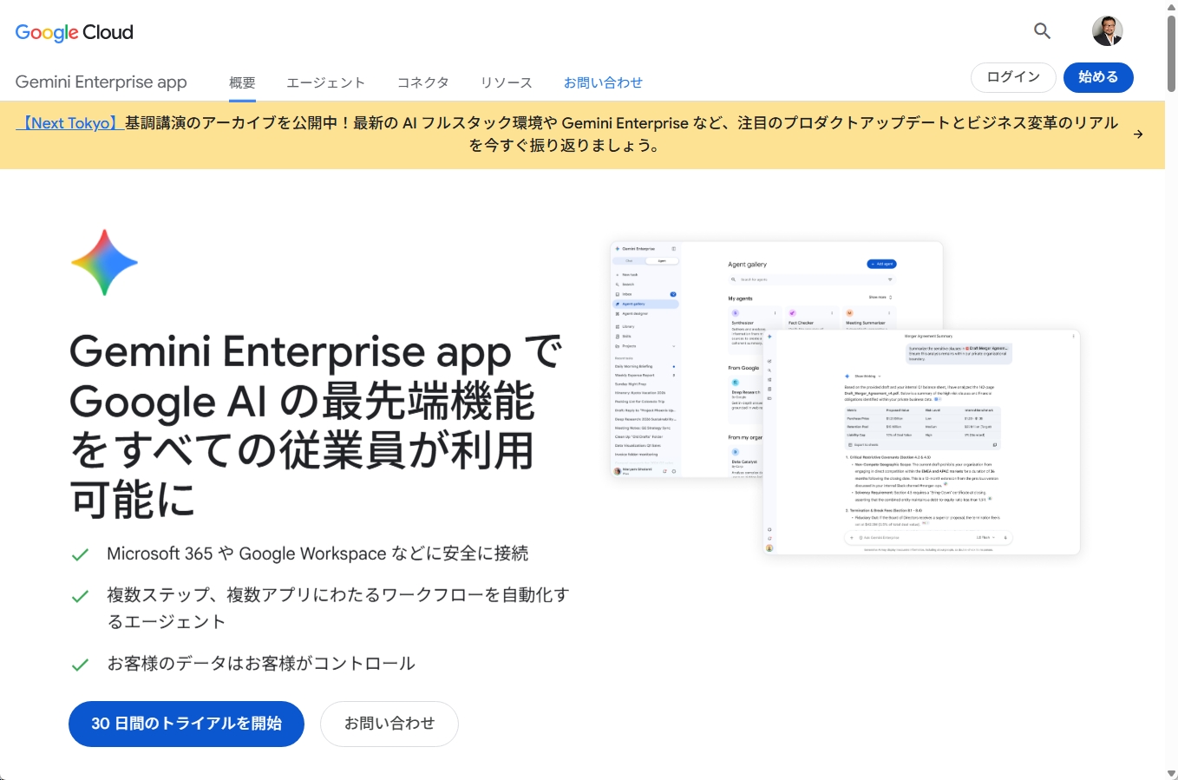Image resolution: width=1178 pixels, height=780 pixels.
Task: Click the scrollbar up arrow
Action: pyautogui.click(x=1171, y=6)
